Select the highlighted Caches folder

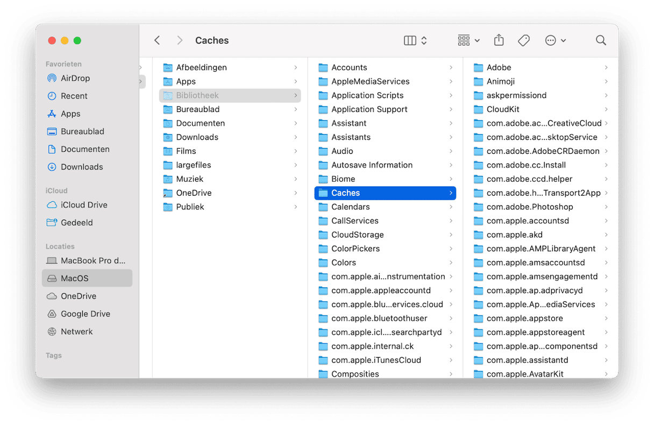(385, 193)
